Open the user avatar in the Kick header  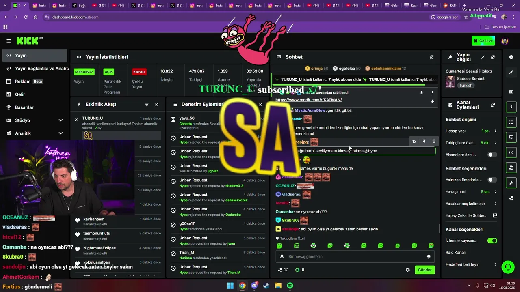pos(505,41)
